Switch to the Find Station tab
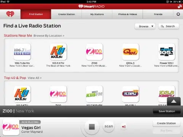 point(36,14)
